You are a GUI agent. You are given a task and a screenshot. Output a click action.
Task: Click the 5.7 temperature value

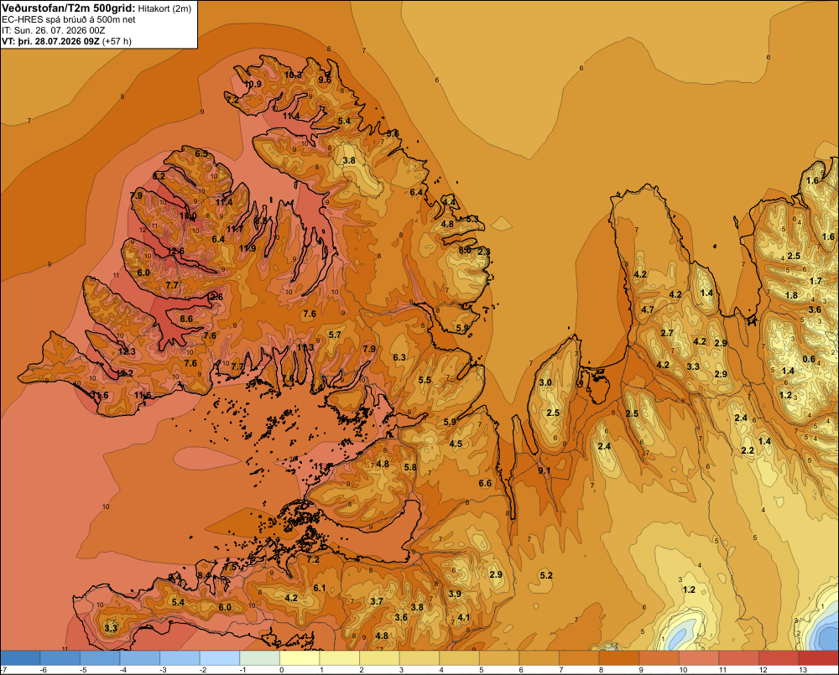pos(335,335)
